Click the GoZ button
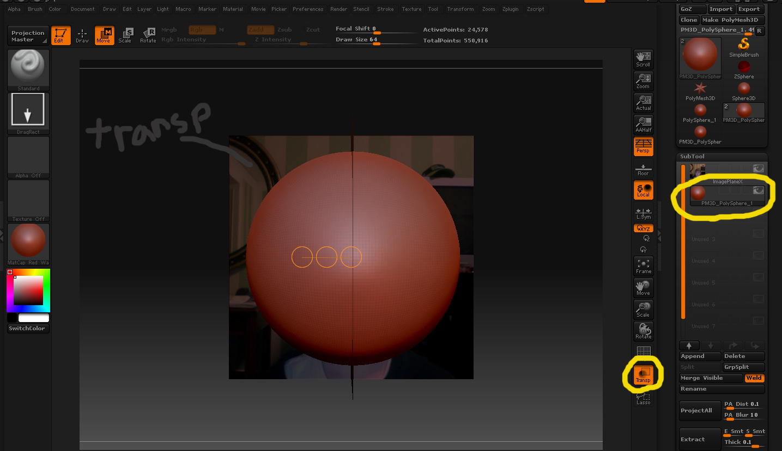The width and height of the screenshot is (782, 451). (692, 9)
